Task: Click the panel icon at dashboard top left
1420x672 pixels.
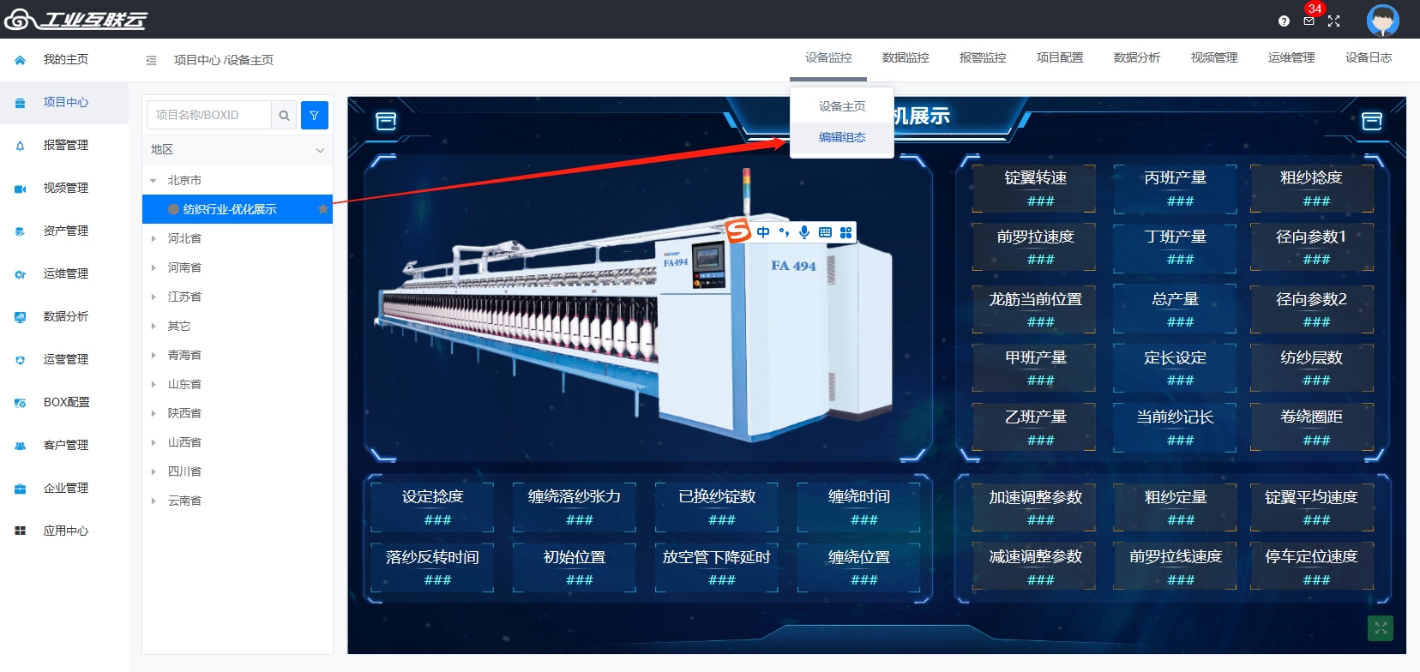Action: (x=386, y=121)
